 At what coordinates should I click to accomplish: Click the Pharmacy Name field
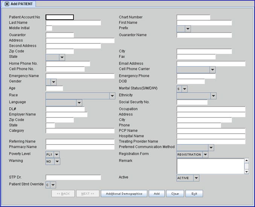pos(80,147)
